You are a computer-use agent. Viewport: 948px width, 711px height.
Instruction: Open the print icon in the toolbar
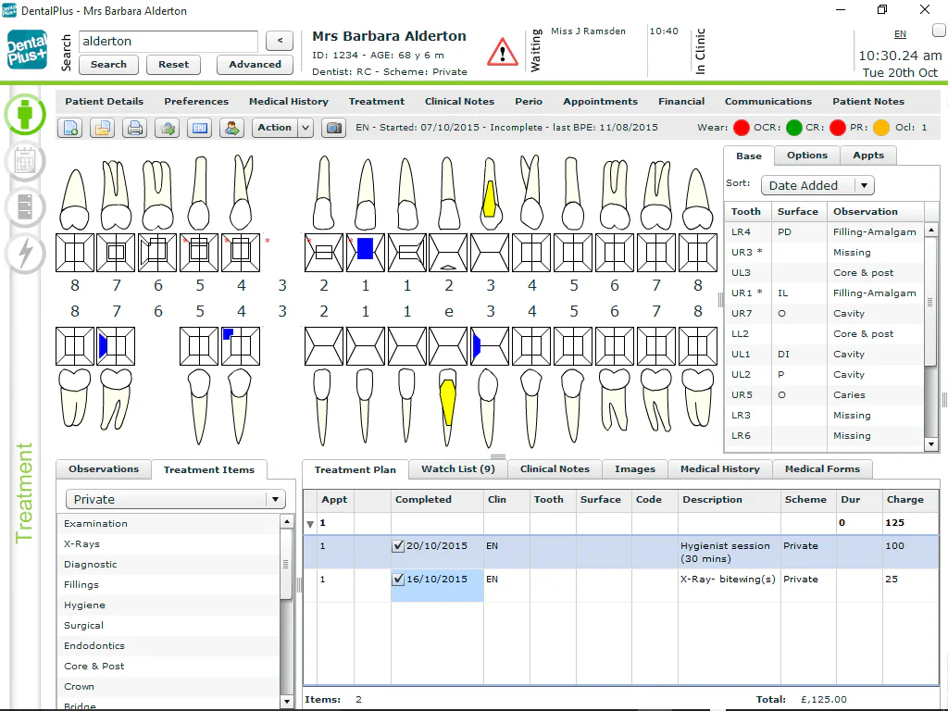click(134, 128)
